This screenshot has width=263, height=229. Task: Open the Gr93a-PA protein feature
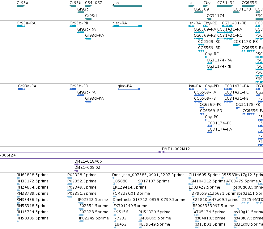click(22, 89)
